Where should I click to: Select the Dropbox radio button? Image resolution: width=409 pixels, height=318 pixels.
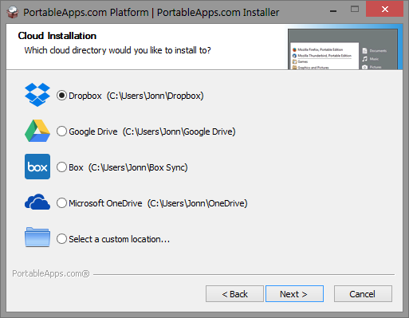click(61, 96)
